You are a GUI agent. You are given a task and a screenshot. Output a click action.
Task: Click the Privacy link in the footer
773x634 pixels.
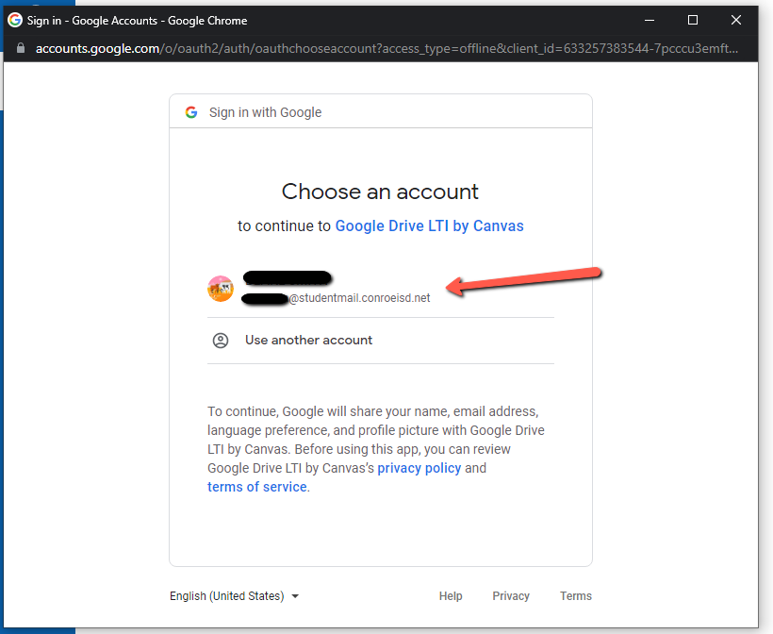[511, 596]
